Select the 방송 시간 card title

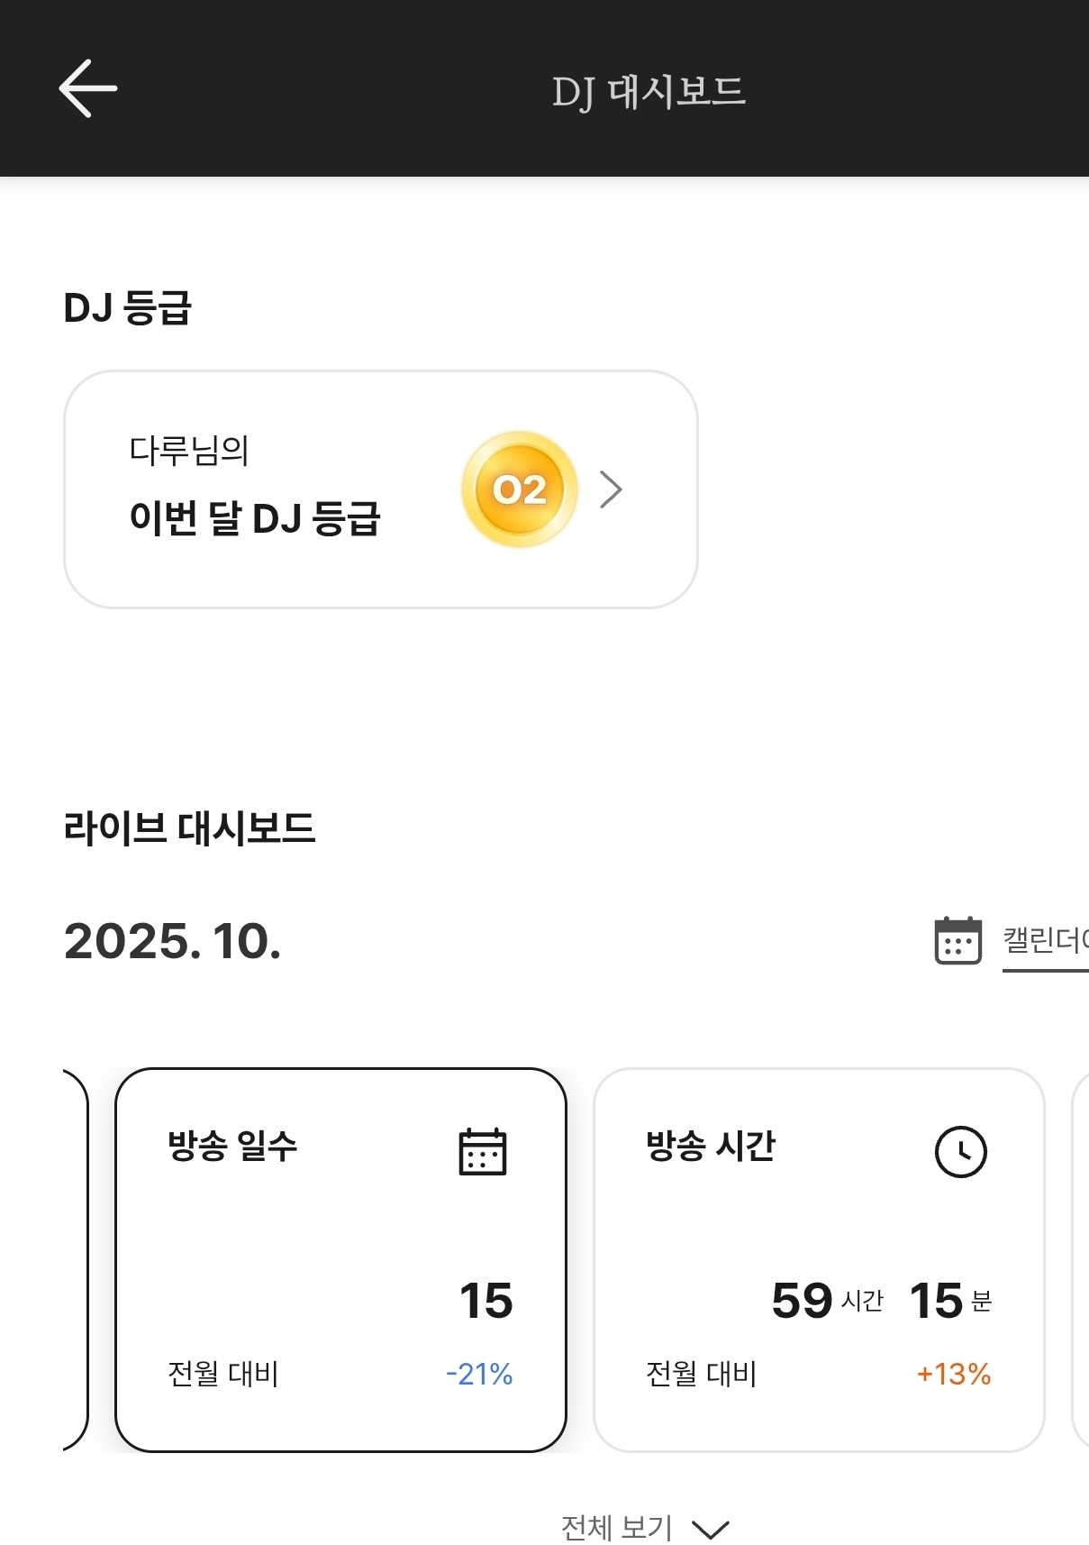[711, 1146]
